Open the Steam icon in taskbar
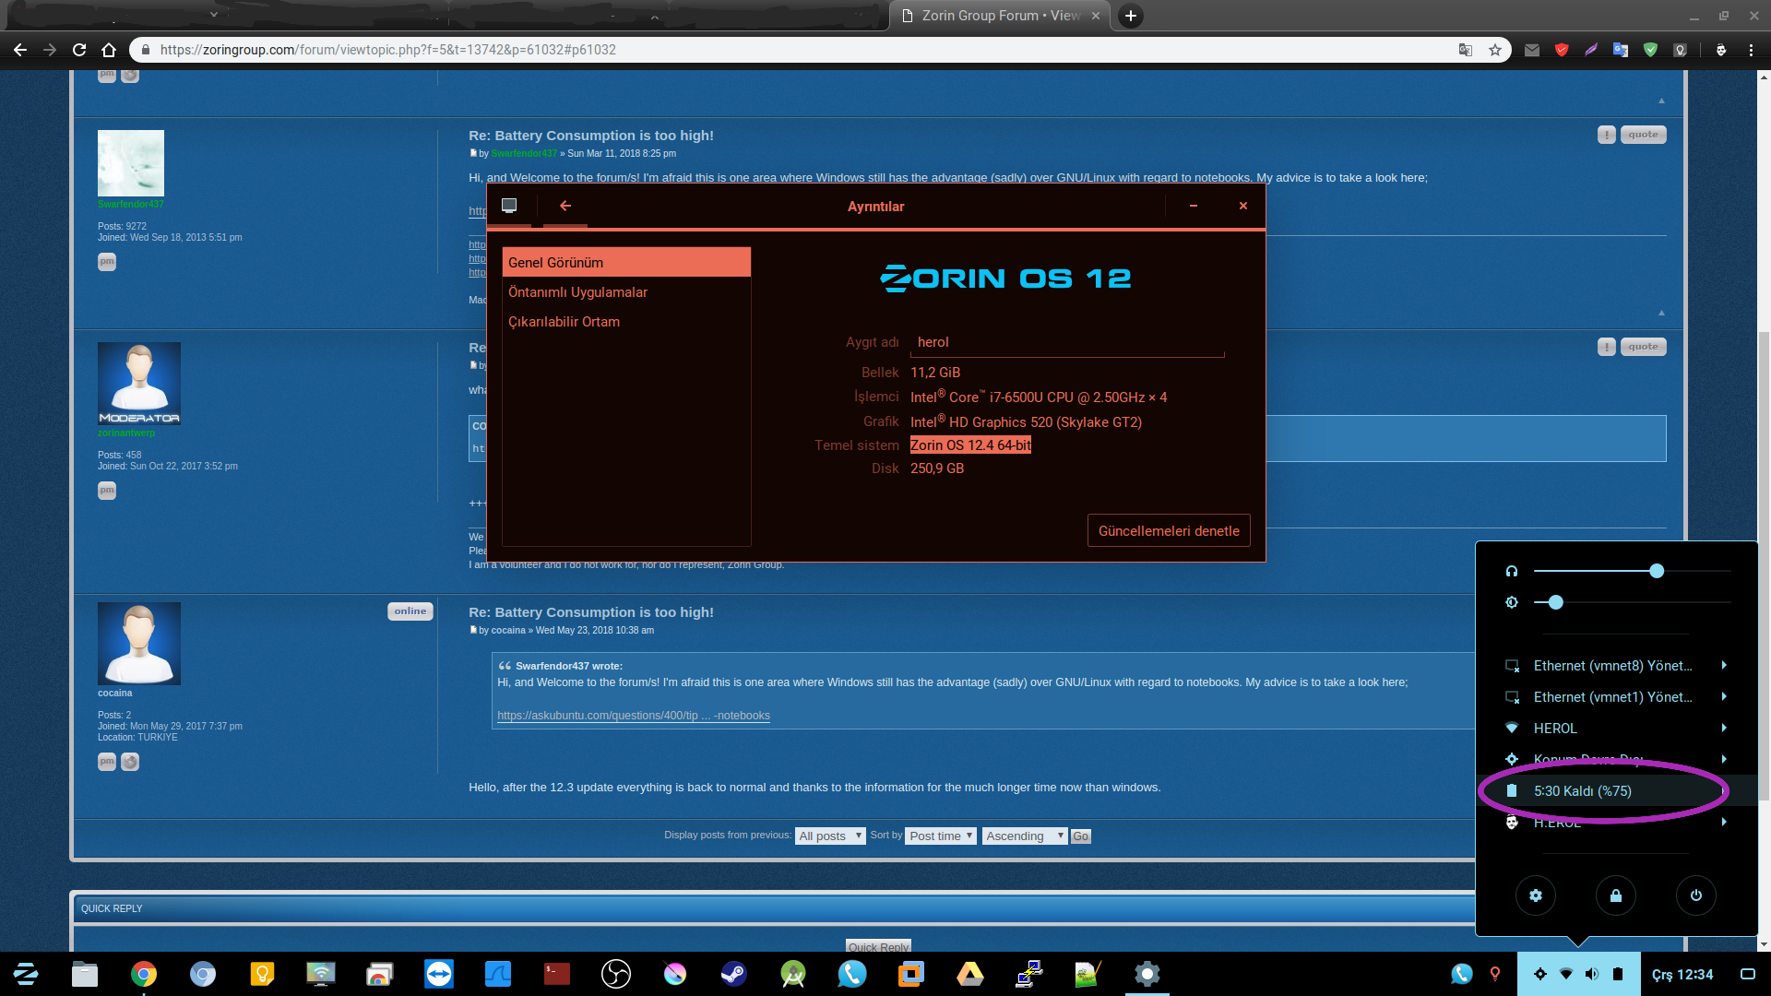The height and width of the screenshot is (996, 1771). [734, 974]
